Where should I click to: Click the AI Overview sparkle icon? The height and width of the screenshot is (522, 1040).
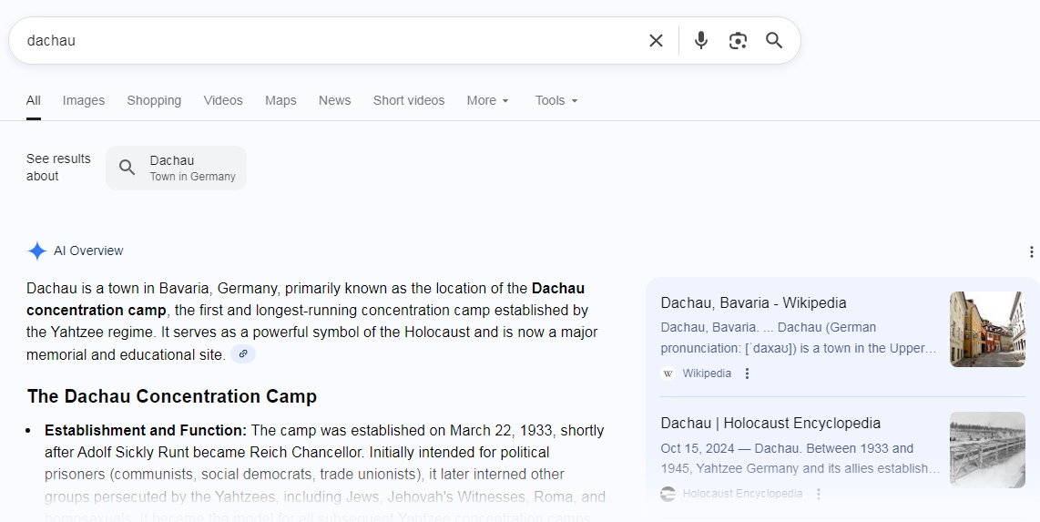tap(36, 251)
